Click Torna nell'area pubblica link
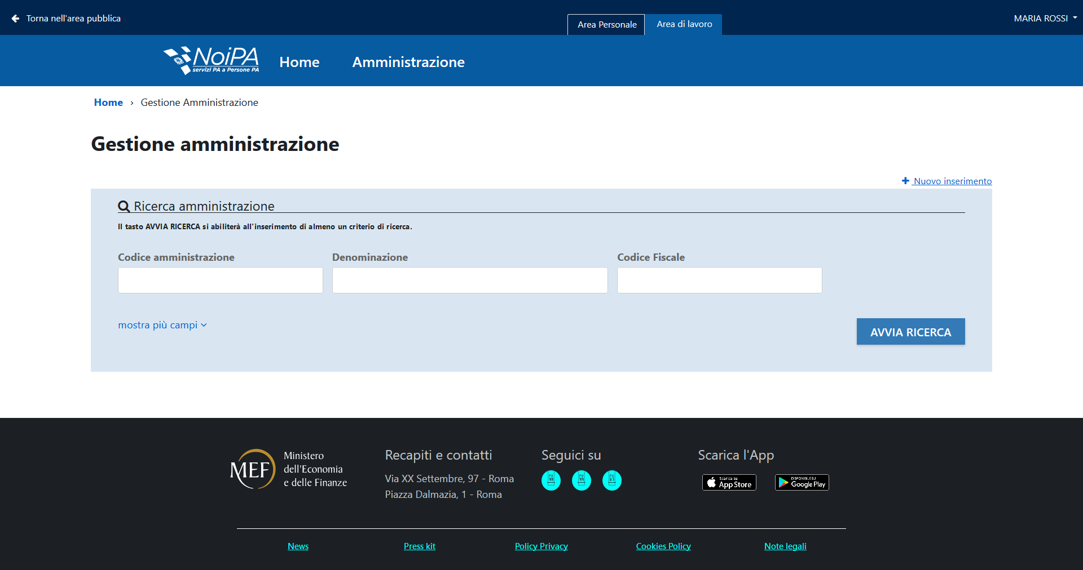Screen dimensions: 1083x570 click(x=73, y=19)
